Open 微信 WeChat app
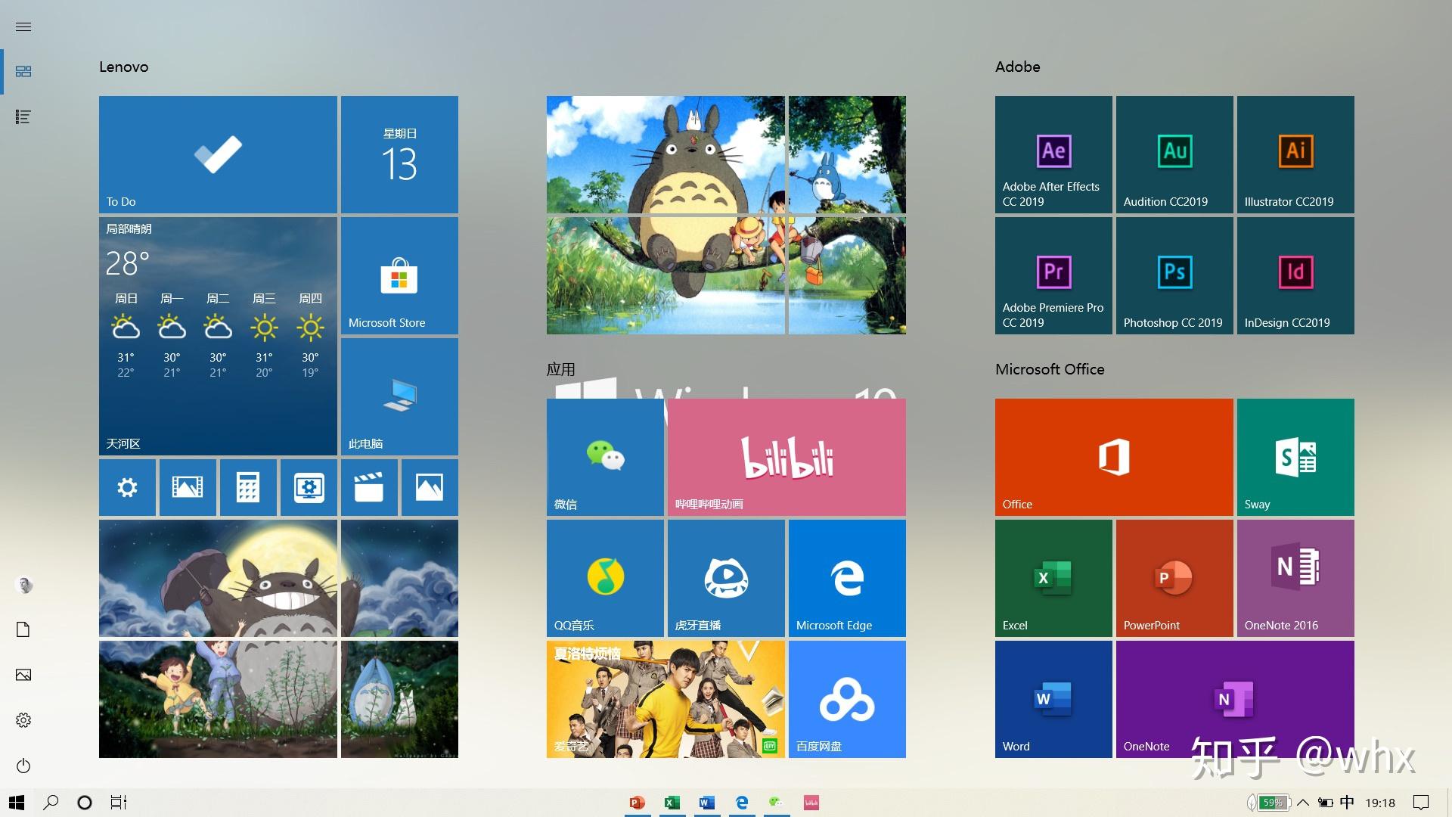This screenshot has width=1452, height=817. [607, 457]
